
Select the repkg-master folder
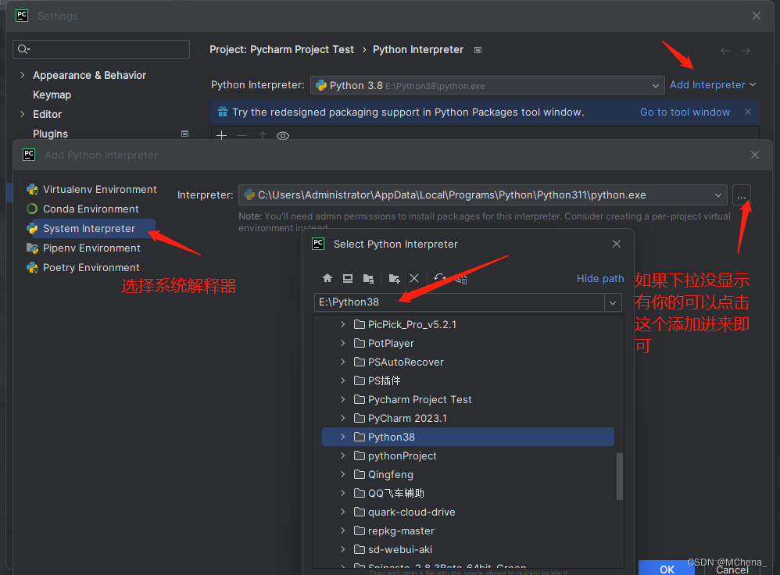tap(401, 530)
